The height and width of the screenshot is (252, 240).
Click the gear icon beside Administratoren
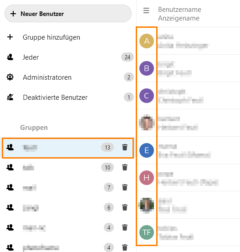(10, 77)
